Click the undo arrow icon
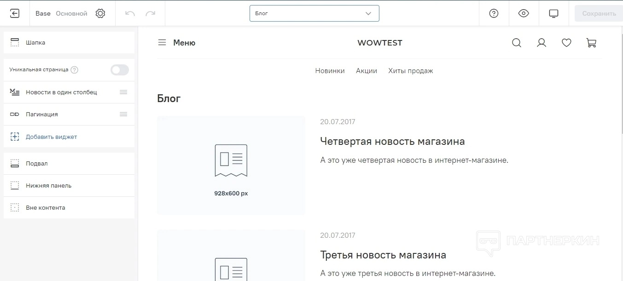Image resolution: width=623 pixels, height=281 pixels. click(x=130, y=13)
